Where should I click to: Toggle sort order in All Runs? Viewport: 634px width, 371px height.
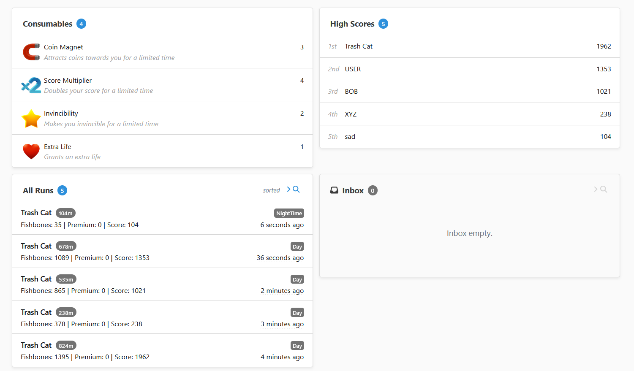[x=272, y=190]
